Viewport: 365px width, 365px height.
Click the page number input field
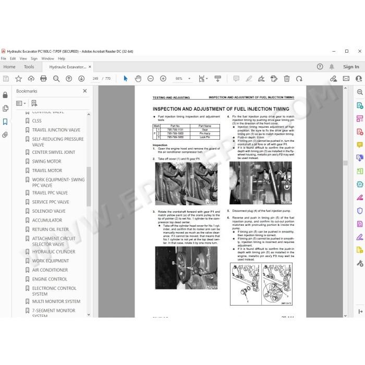coord(95,79)
